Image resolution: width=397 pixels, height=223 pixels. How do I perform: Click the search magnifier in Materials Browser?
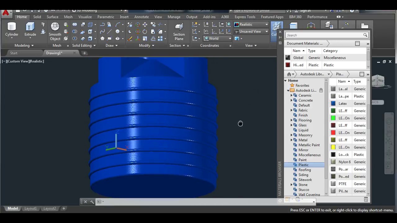tap(365, 35)
